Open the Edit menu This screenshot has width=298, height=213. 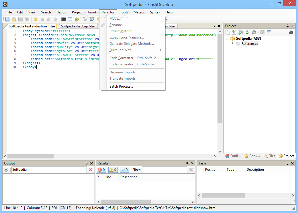(x=20, y=12)
